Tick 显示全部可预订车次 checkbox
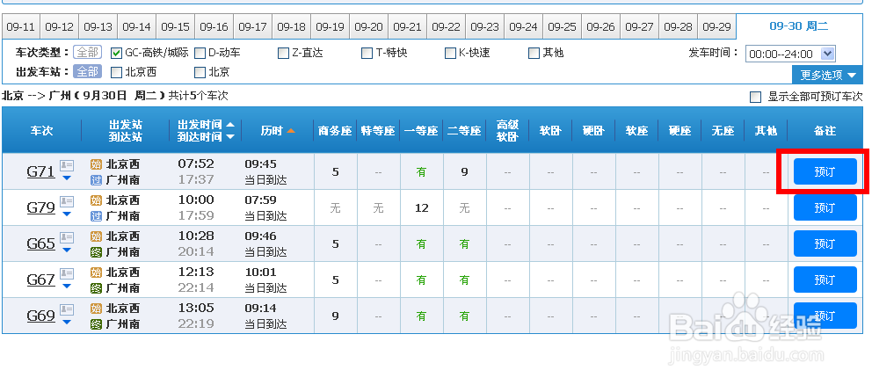The width and height of the screenshot is (872, 385). tap(755, 98)
